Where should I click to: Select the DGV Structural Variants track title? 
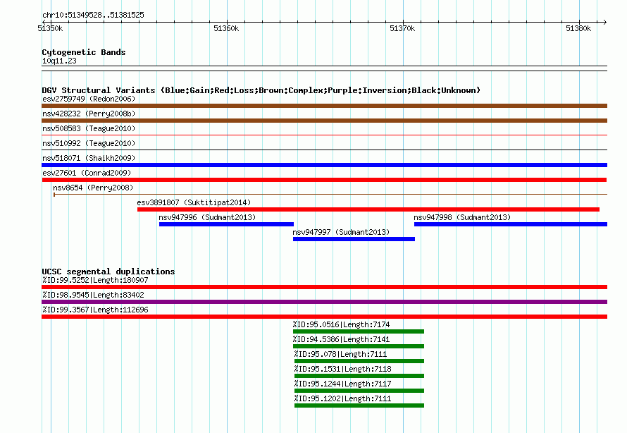pyautogui.click(x=261, y=90)
